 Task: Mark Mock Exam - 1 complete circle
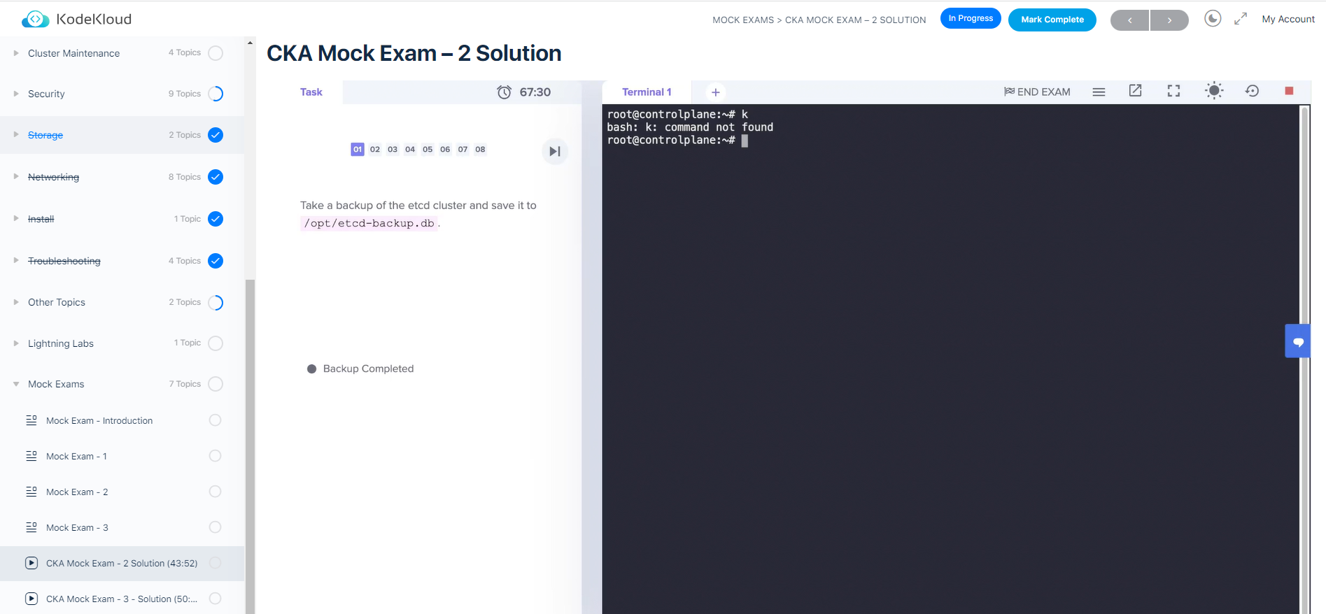(x=216, y=456)
